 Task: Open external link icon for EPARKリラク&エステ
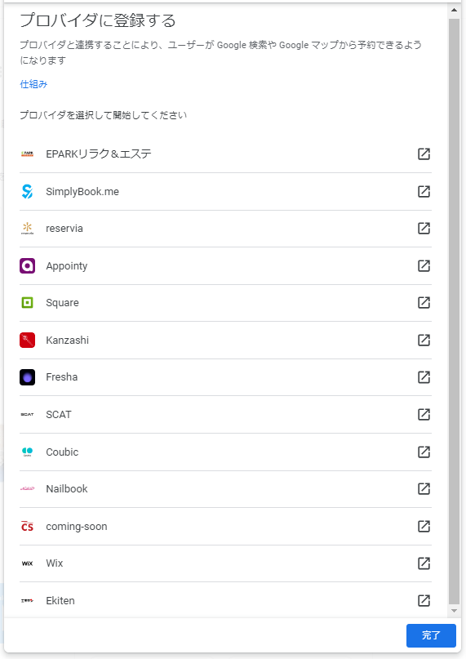click(x=424, y=154)
